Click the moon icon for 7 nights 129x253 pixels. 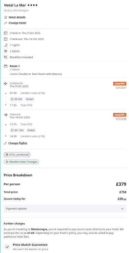6,45
